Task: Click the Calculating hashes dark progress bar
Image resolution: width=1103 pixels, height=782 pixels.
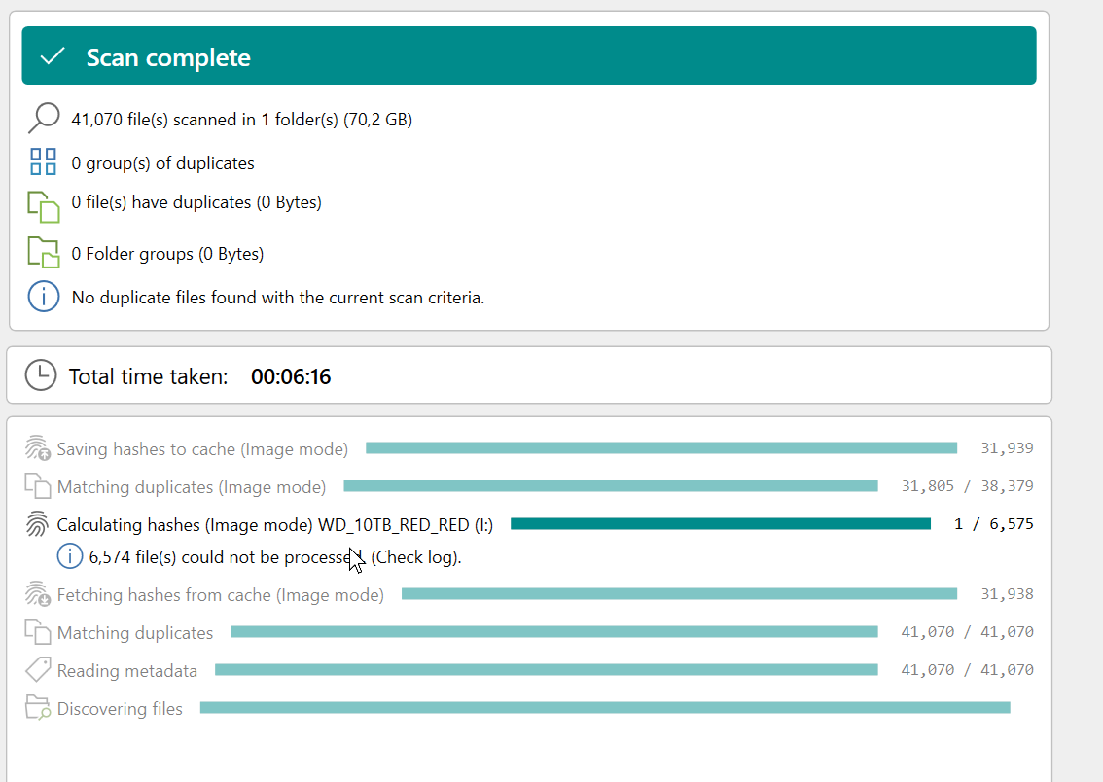Action: (x=720, y=524)
